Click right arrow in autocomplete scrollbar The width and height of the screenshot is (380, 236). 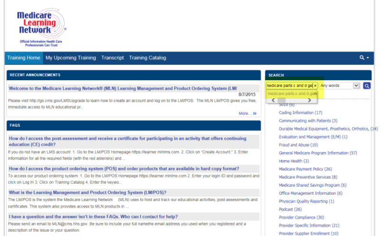[309, 100]
